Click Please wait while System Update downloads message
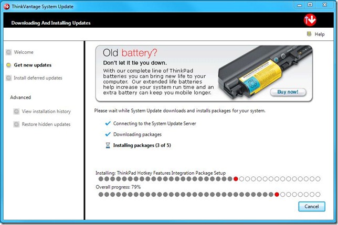The height and width of the screenshot is (225, 338). coord(180,111)
